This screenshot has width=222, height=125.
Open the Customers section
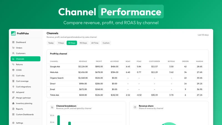click(26, 53)
